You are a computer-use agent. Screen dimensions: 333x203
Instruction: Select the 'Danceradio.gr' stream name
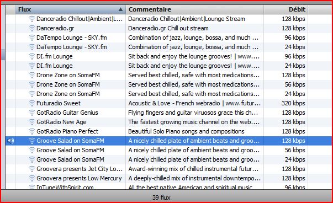pos(55,28)
